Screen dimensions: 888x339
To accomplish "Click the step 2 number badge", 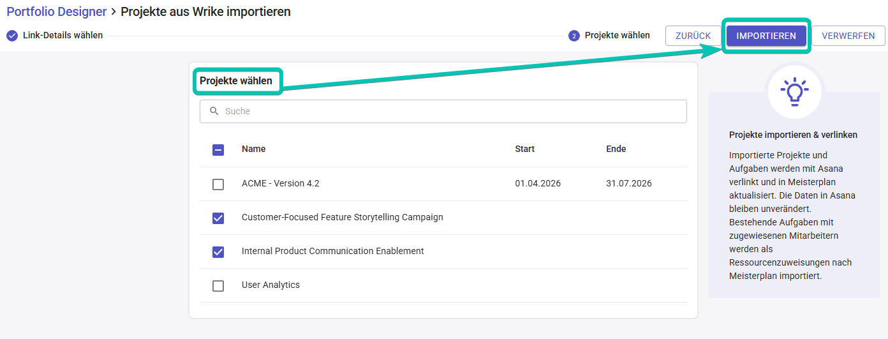I will (574, 36).
